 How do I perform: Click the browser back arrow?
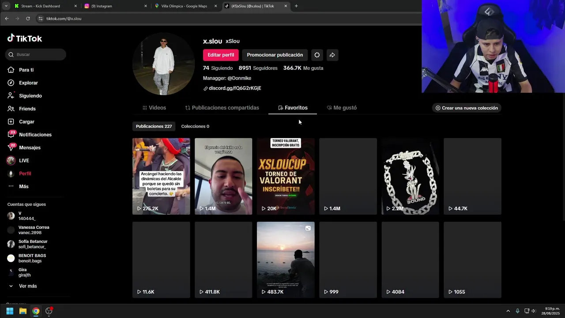pos(7,19)
